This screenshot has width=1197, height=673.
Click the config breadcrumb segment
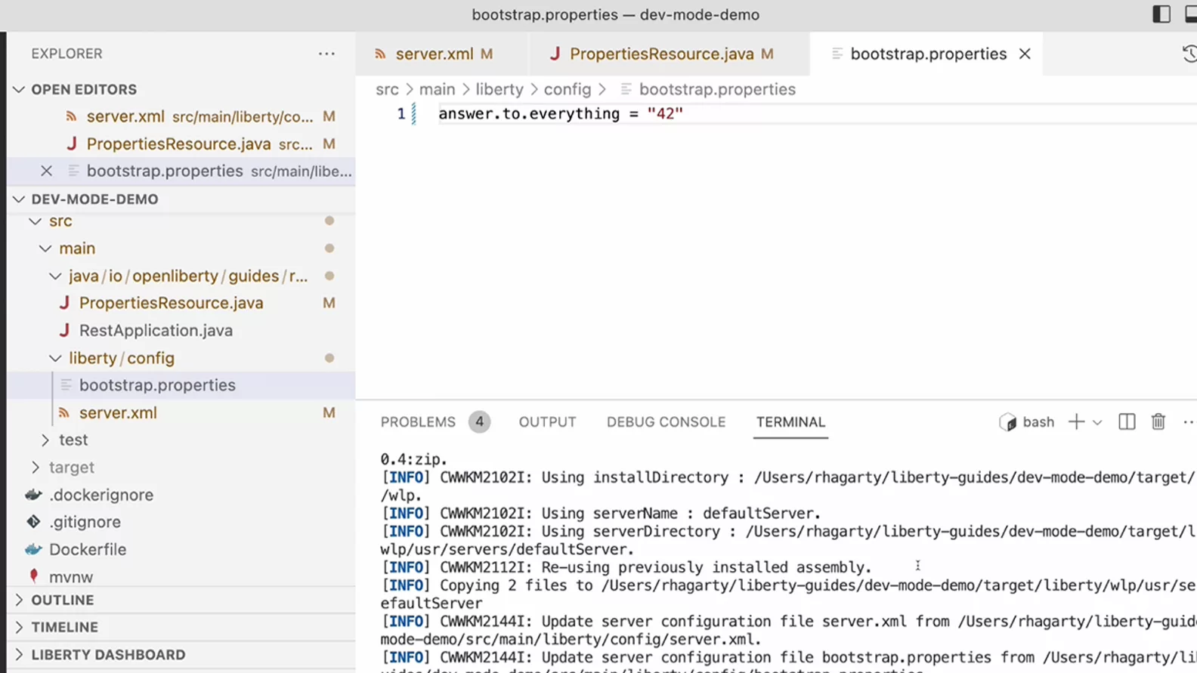click(x=567, y=89)
